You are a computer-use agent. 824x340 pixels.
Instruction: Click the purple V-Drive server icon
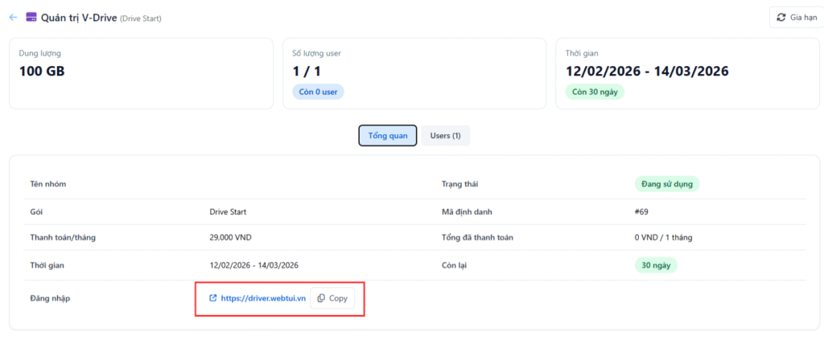(x=31, y=17)
